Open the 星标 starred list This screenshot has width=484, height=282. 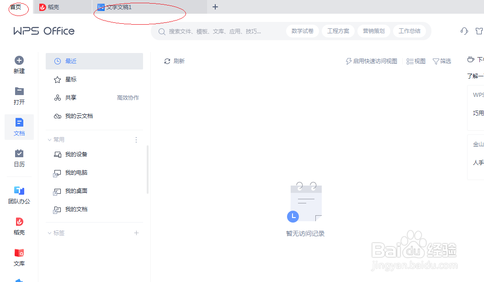(x=94, y=80)
